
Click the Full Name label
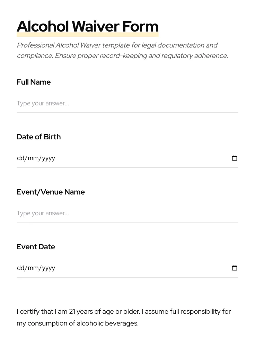(x=34, y=82)
